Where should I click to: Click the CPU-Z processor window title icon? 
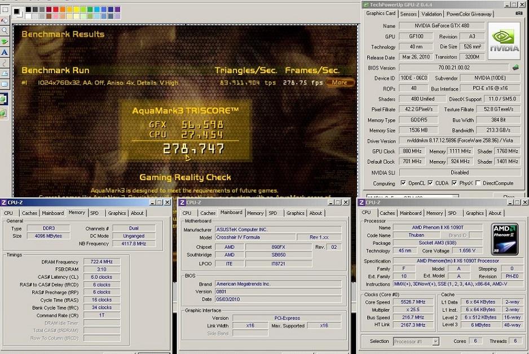pyautogui.click(x=362, y=202)
